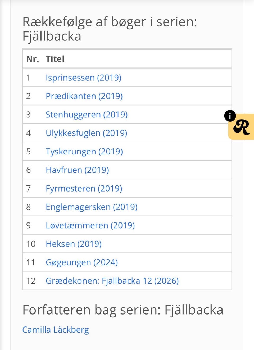The image size is (254, 350).
Task: Select Englemagersken (2019) from the list
Action: [x=92, y=207]
